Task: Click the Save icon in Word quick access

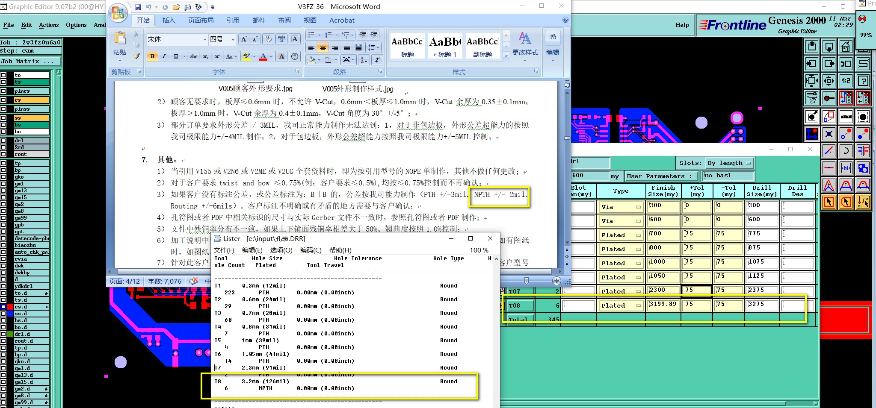Action: point(138,7)
